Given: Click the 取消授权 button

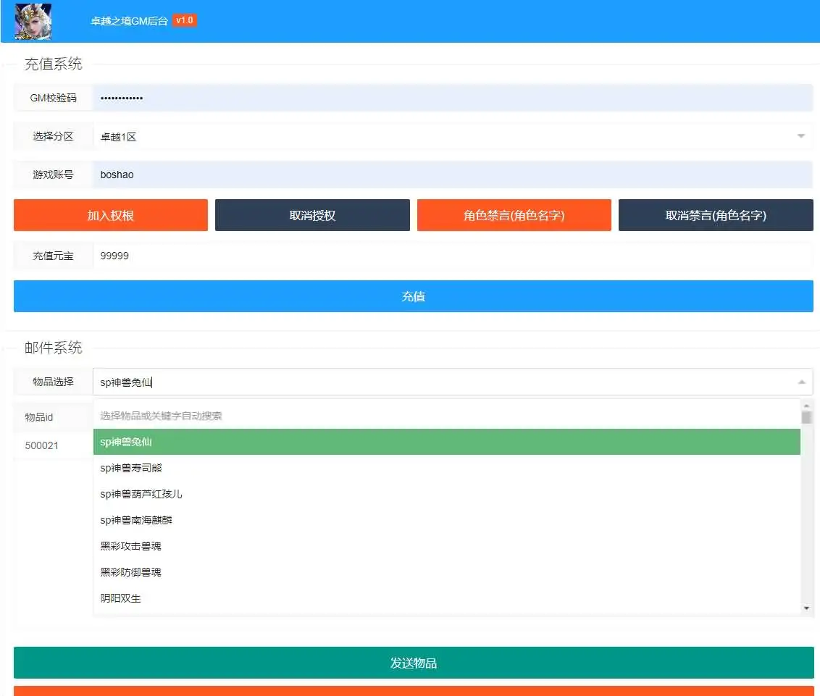Looking at the screenshot, I should coord(312,214).
